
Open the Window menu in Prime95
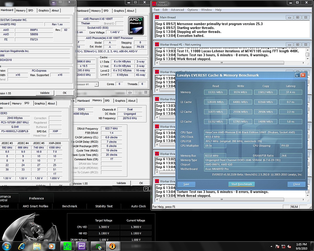tap(206, 10)
